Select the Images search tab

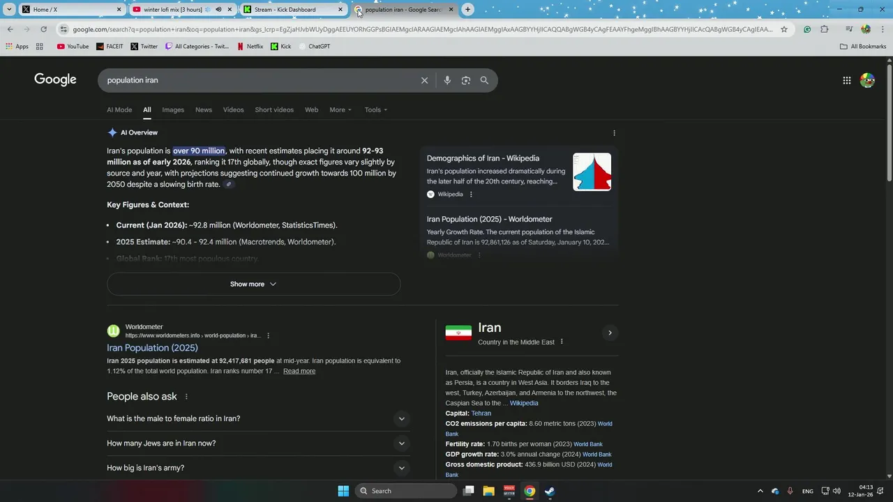[173, 109]
